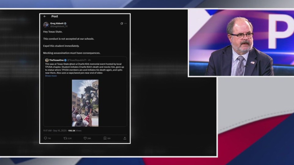Click the share icon under the post
The height and width of the screenshot is (165, 294).
point(125,138)
